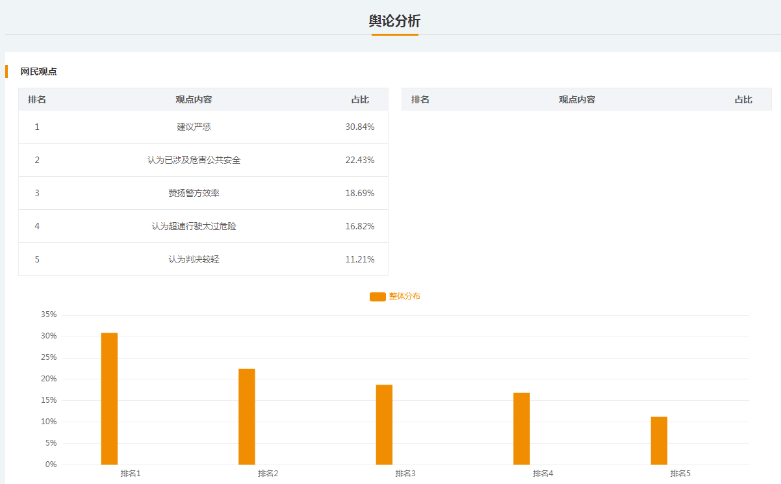Open the 舆论分析 tab heading
This screenshot has height=484, width=781.
pos(394,21)
